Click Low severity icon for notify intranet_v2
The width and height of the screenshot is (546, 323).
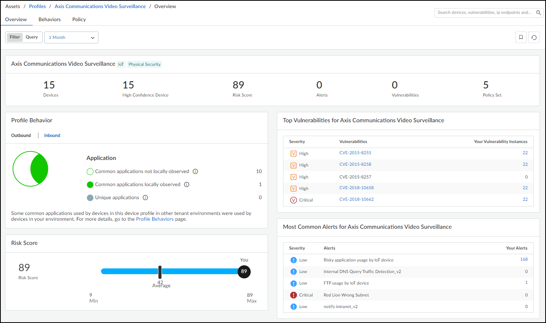(293, 306)
